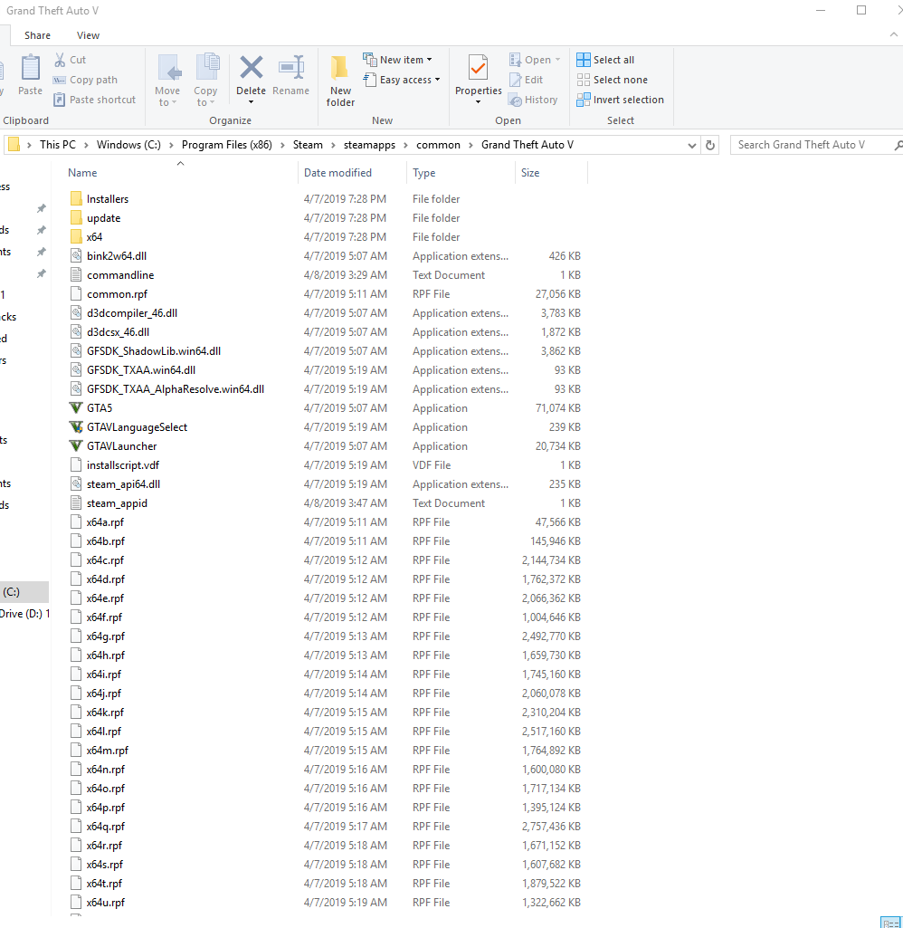Expand breadcrumb arrow after This PC
Image resolution: width=903 pixels, height=928 pixels.
(x=86, y=145)
